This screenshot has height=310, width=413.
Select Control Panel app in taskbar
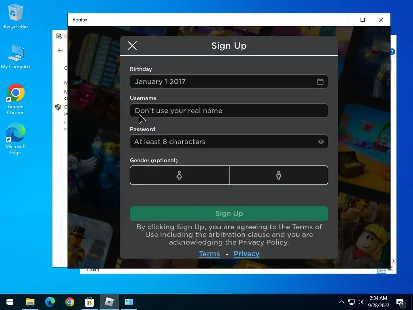click(x=129, y=302)
